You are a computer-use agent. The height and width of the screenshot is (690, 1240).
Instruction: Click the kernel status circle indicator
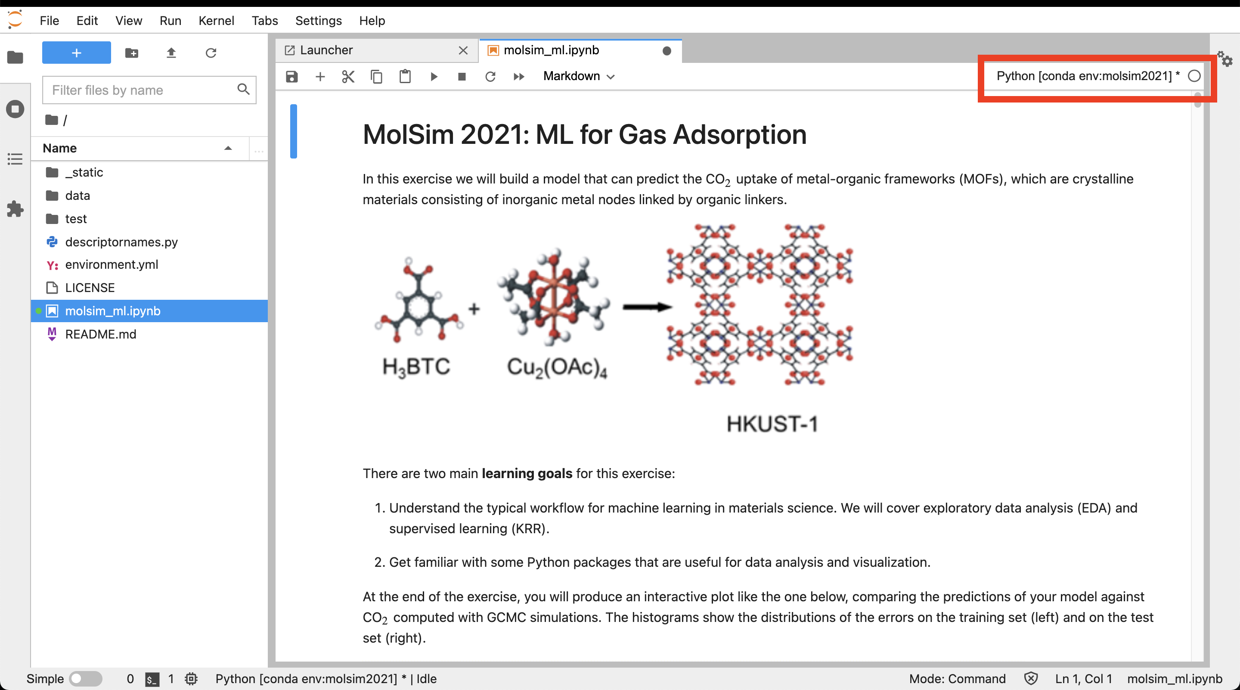click(1194, 76)
